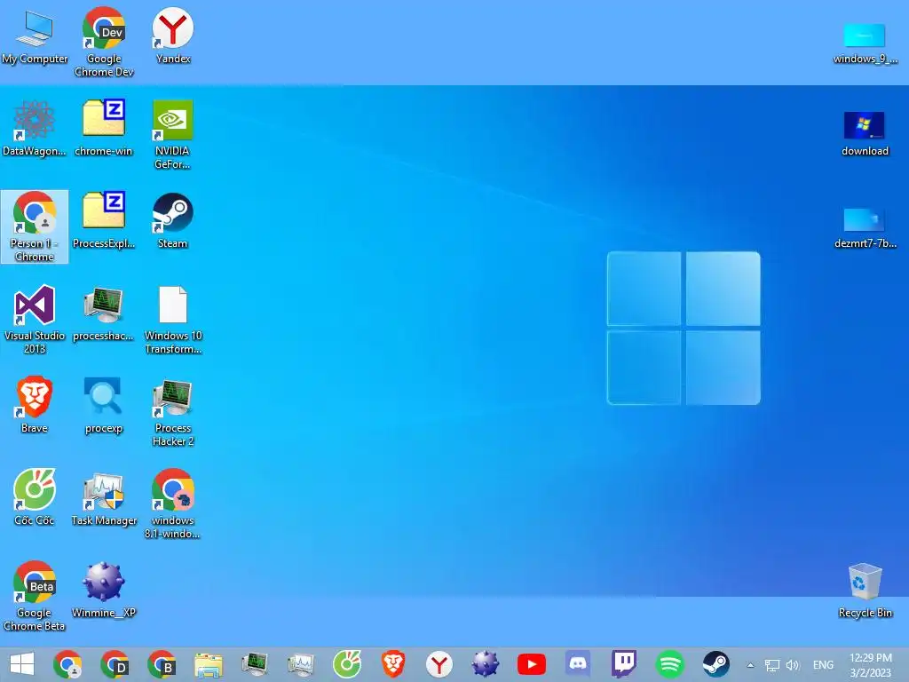Open the Windows Start menu
Screen dimensions: 909x682
(22, 664)
